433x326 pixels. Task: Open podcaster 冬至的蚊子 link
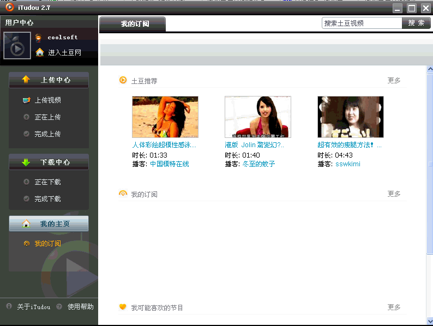[x=258, y=164]
